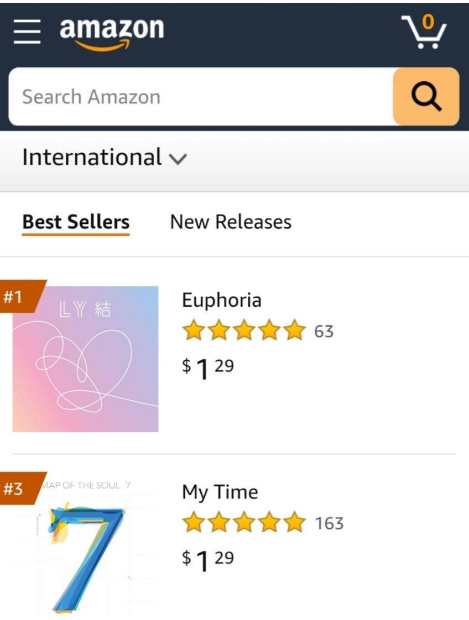Open the shopping cart

coord(424,32)
